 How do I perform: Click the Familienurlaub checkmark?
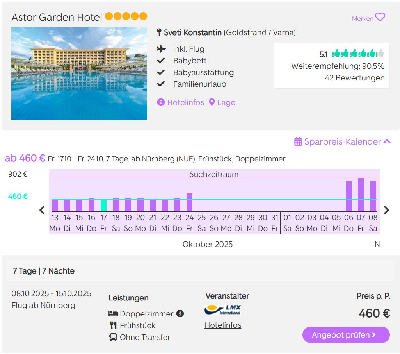161,84
